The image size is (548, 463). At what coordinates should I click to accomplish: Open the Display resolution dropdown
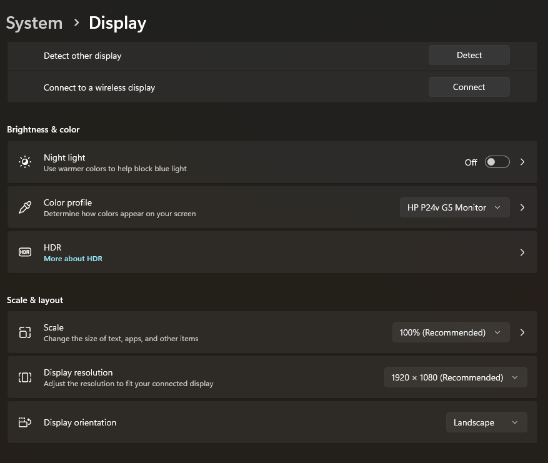(456, 377)
